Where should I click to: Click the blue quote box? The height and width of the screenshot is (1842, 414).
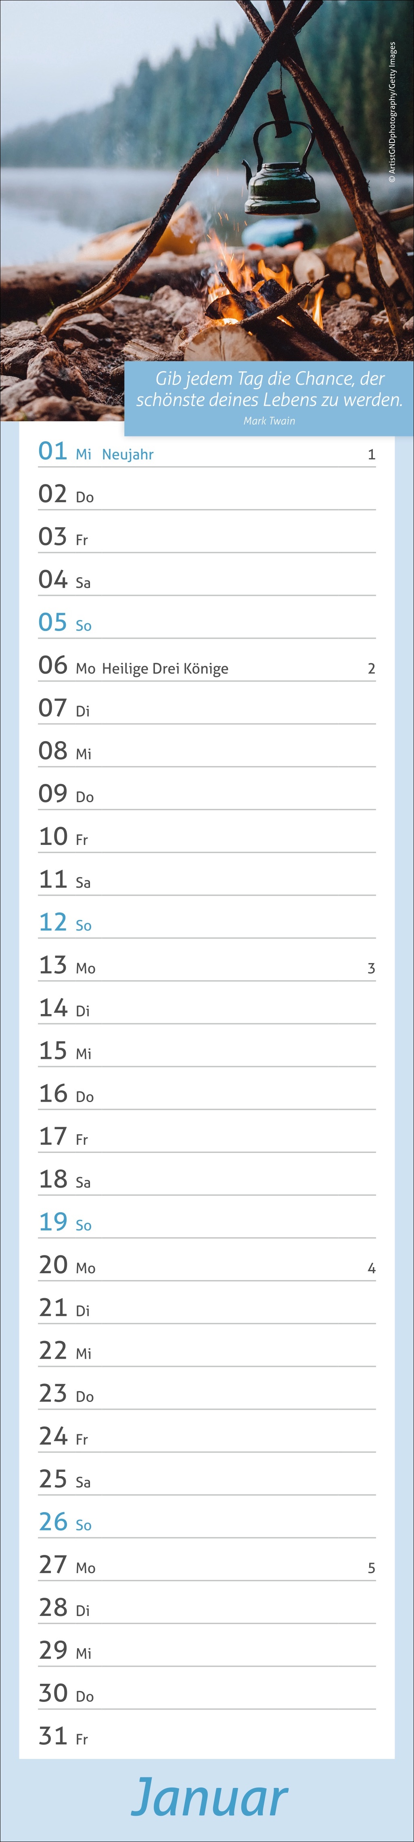tap(269, 398)
